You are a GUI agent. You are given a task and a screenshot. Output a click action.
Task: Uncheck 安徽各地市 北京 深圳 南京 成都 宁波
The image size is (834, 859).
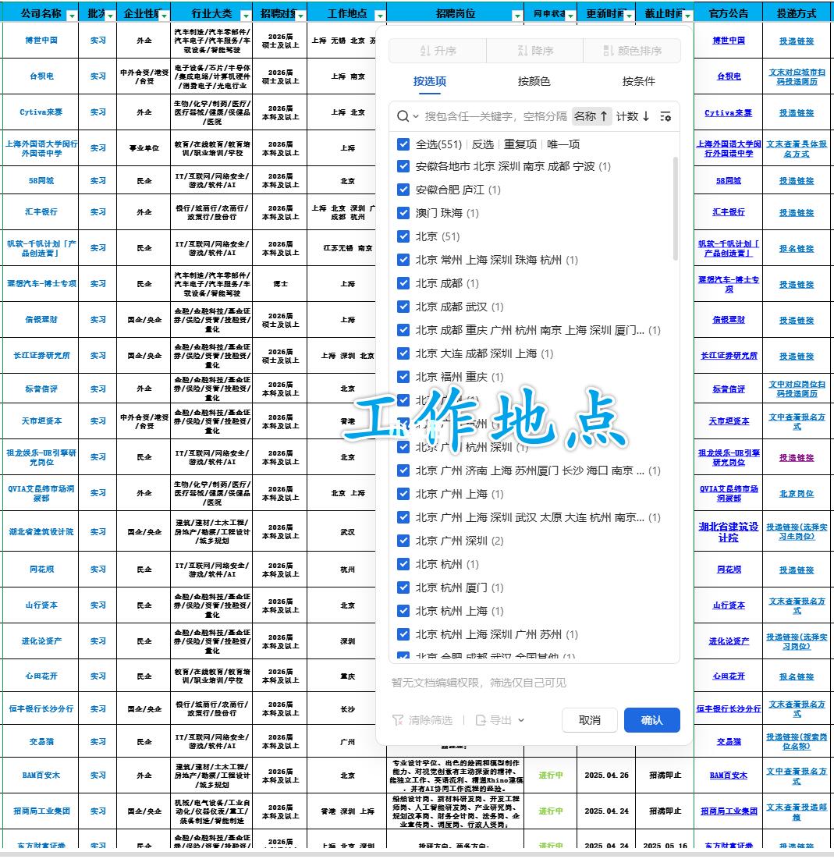point(403,166)
